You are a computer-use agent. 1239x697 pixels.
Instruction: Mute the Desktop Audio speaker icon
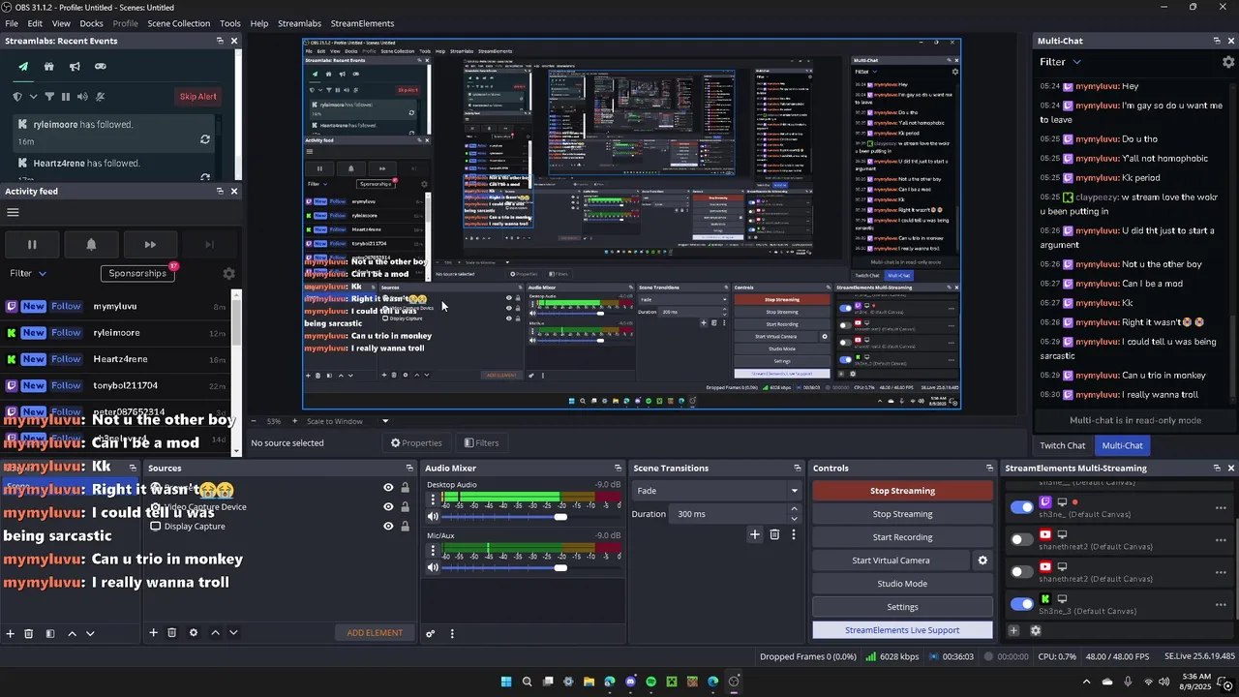coord(433,517)
